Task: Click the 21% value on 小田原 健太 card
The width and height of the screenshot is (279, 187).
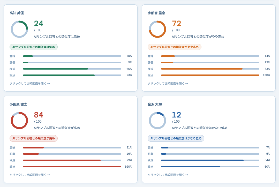Action: (x=129, y=148)
